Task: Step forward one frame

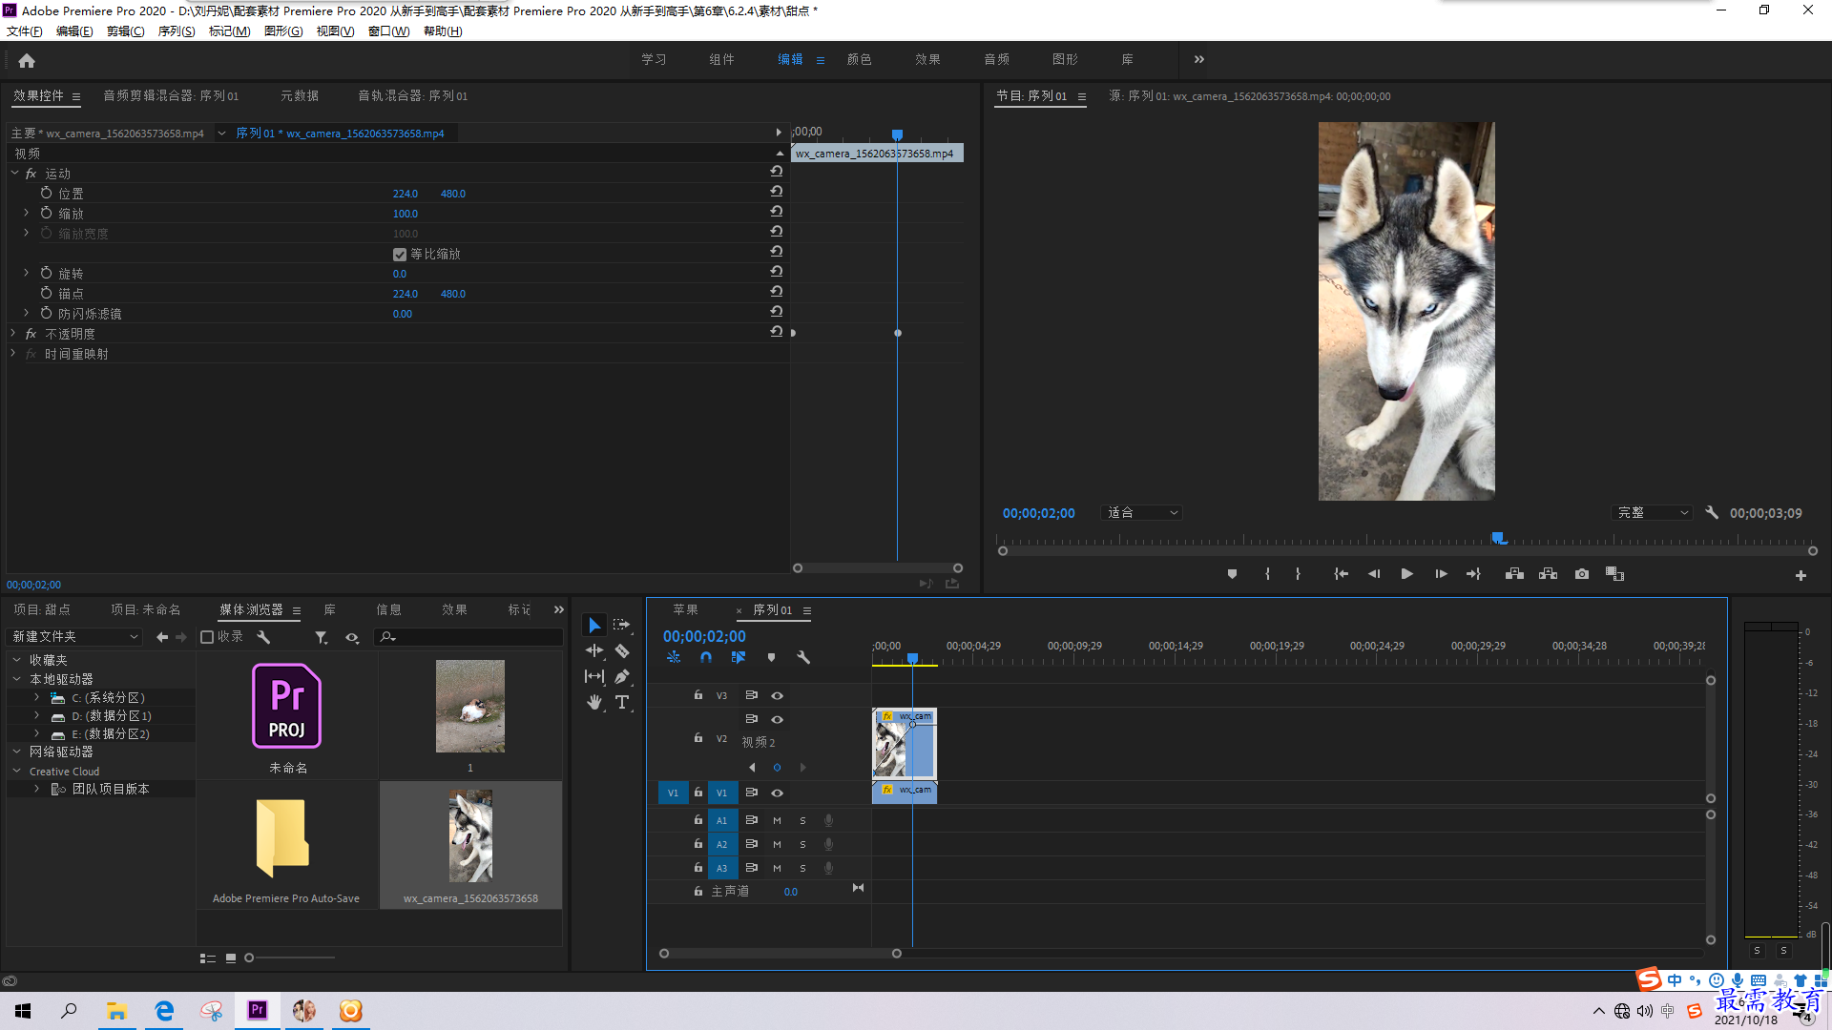Action: [1441, 574]
